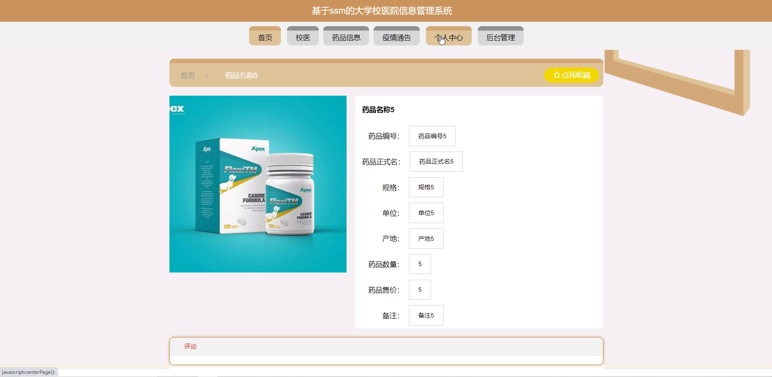Click the 药品编号: label
Image resolution: width=772 pixels, height=377 pixels.
click(384, 136)
